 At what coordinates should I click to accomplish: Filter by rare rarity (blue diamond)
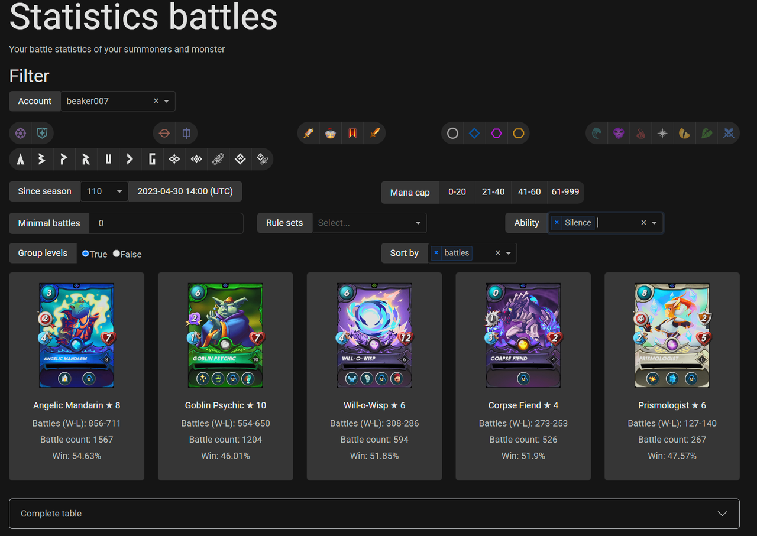click(x=474, y=134)
